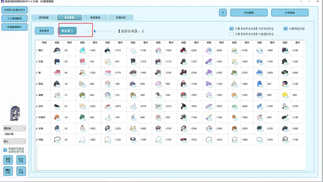The width and height of the screenshot is (323, 182).
Task: Click the 删除方案 button
Action: (8, 171)
